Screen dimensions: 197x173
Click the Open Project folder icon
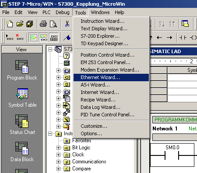(x=20, y=24)
